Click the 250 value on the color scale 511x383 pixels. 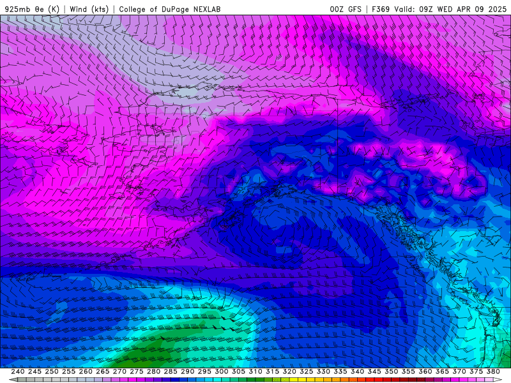tap(52, 372)
